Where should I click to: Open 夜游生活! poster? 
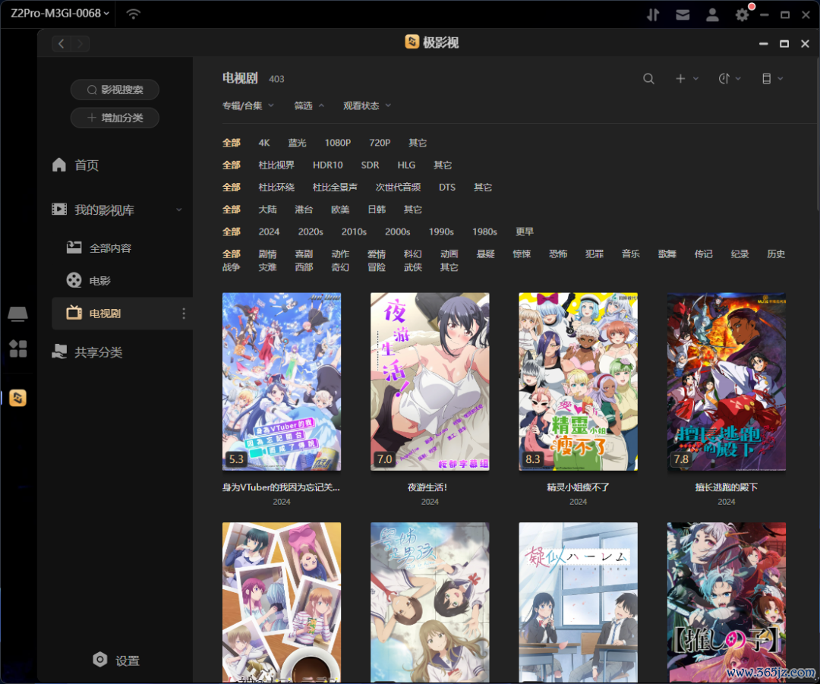click(430, 382)
